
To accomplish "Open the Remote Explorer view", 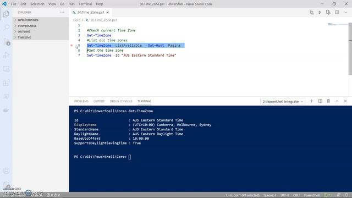I will click(x=6, y=69).
